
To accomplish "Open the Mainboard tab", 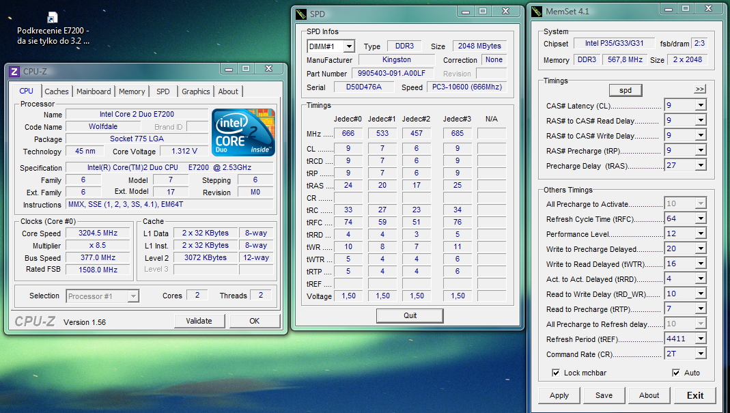I will tap(94, 91).
